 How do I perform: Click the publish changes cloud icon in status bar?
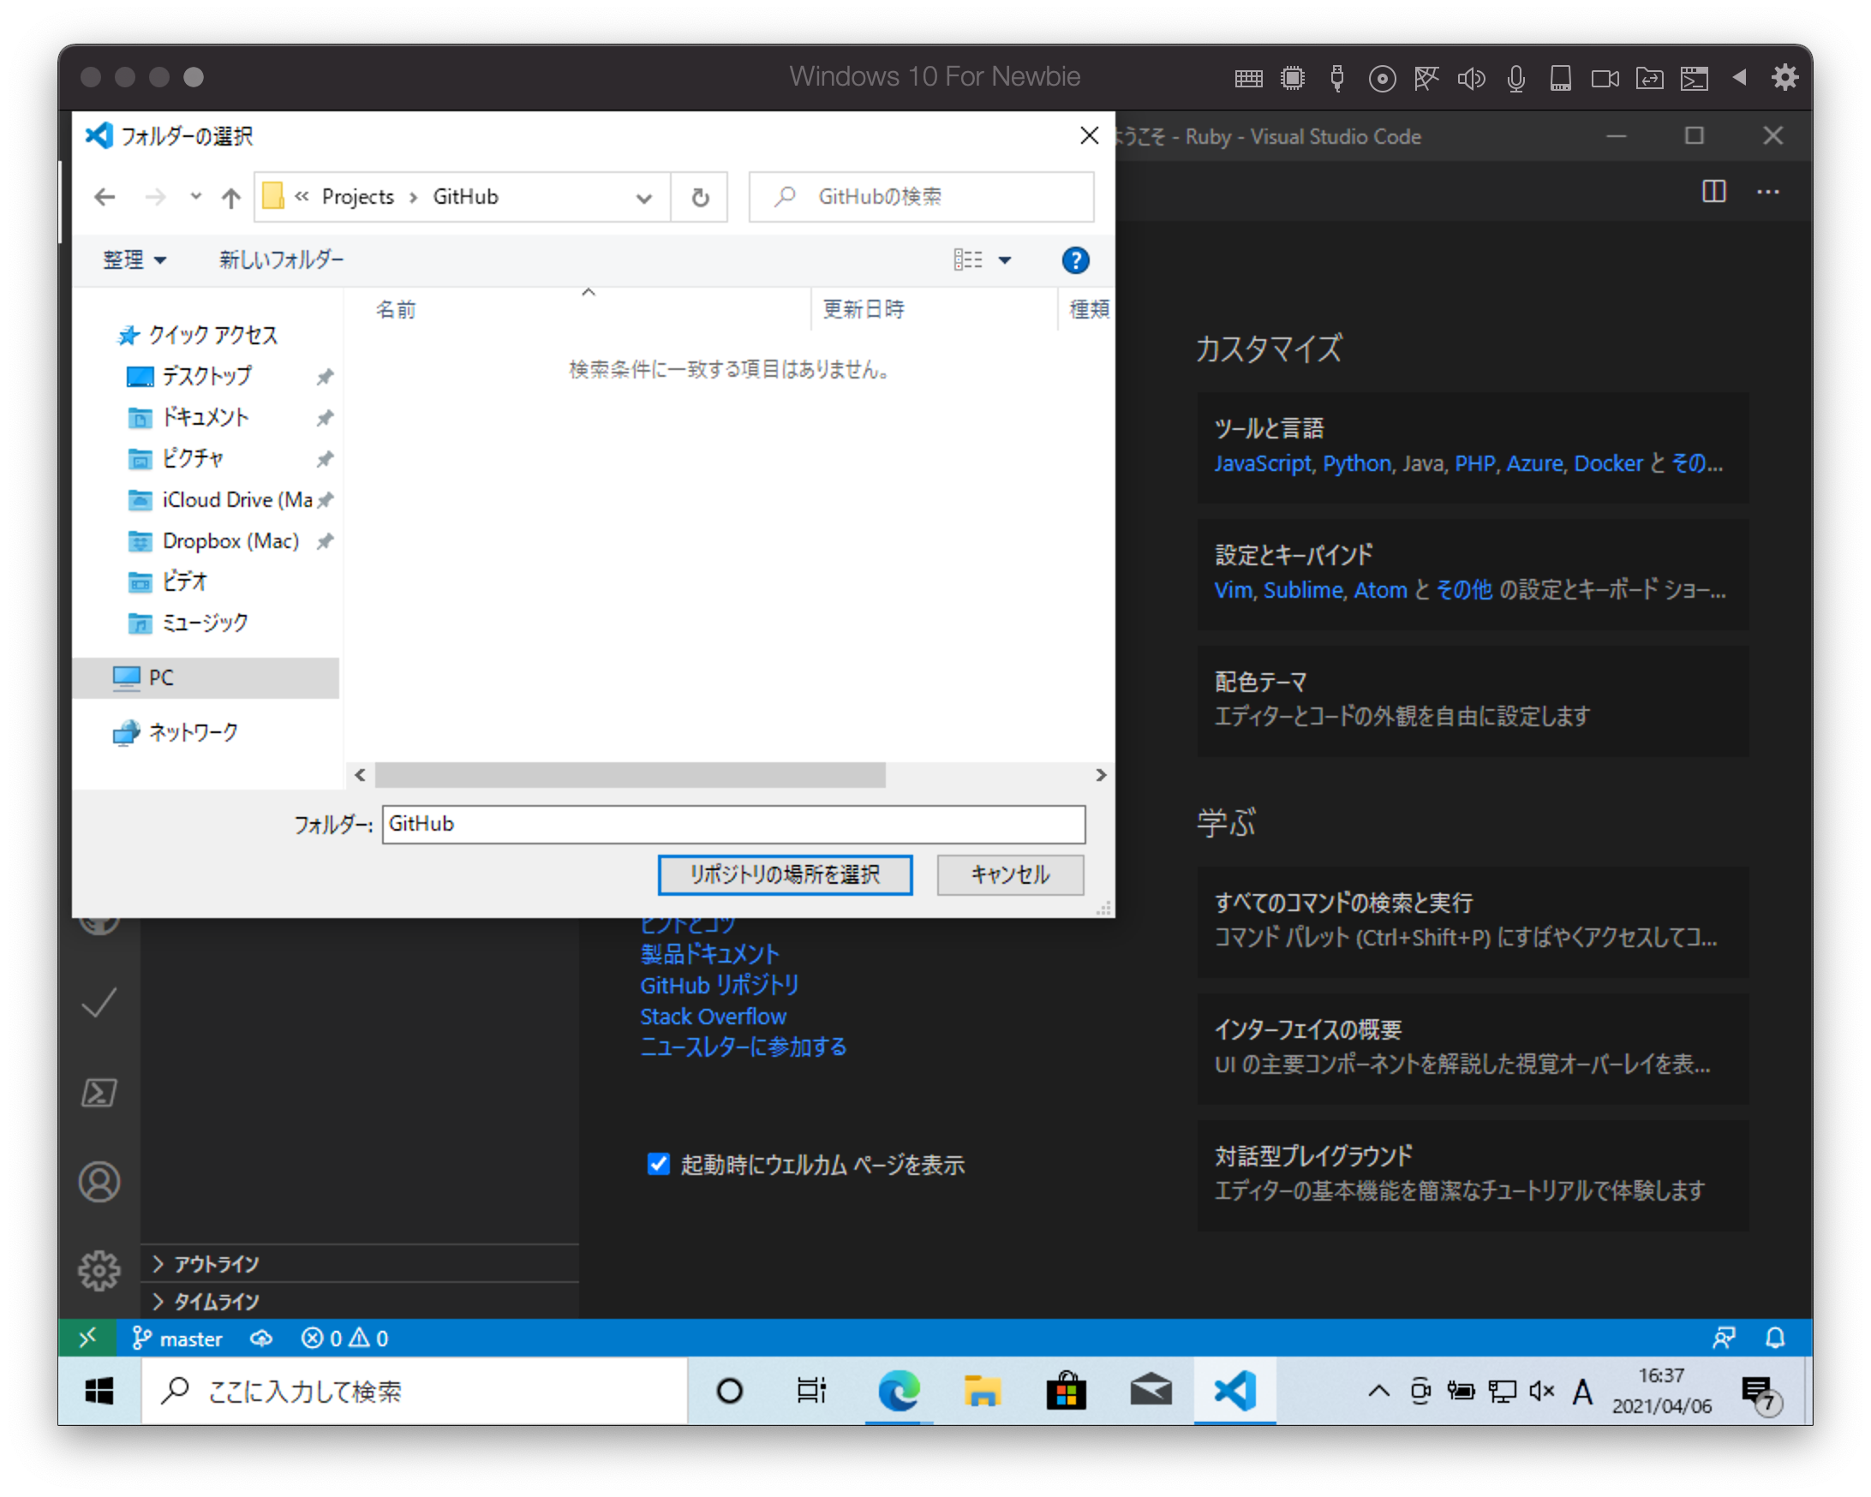click(261, 1339)
